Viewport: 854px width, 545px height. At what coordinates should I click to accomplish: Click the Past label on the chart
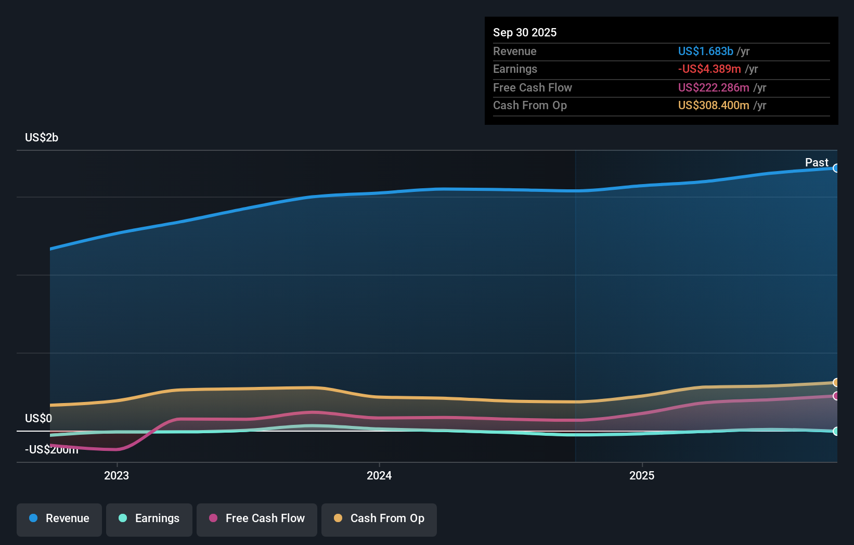[x=816, y=162]
